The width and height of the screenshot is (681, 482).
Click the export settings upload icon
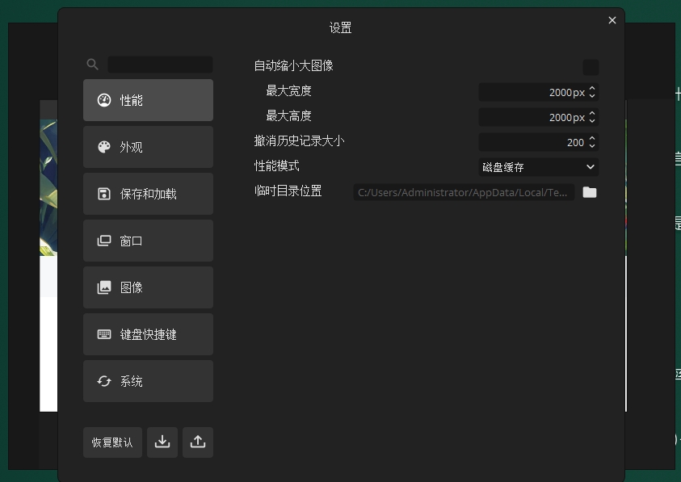198,442
